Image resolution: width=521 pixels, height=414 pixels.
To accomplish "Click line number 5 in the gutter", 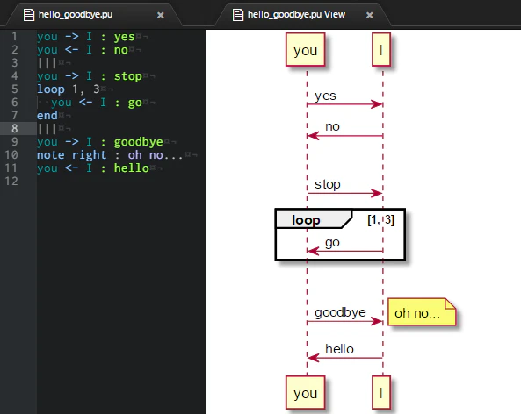I will (14, 89).
